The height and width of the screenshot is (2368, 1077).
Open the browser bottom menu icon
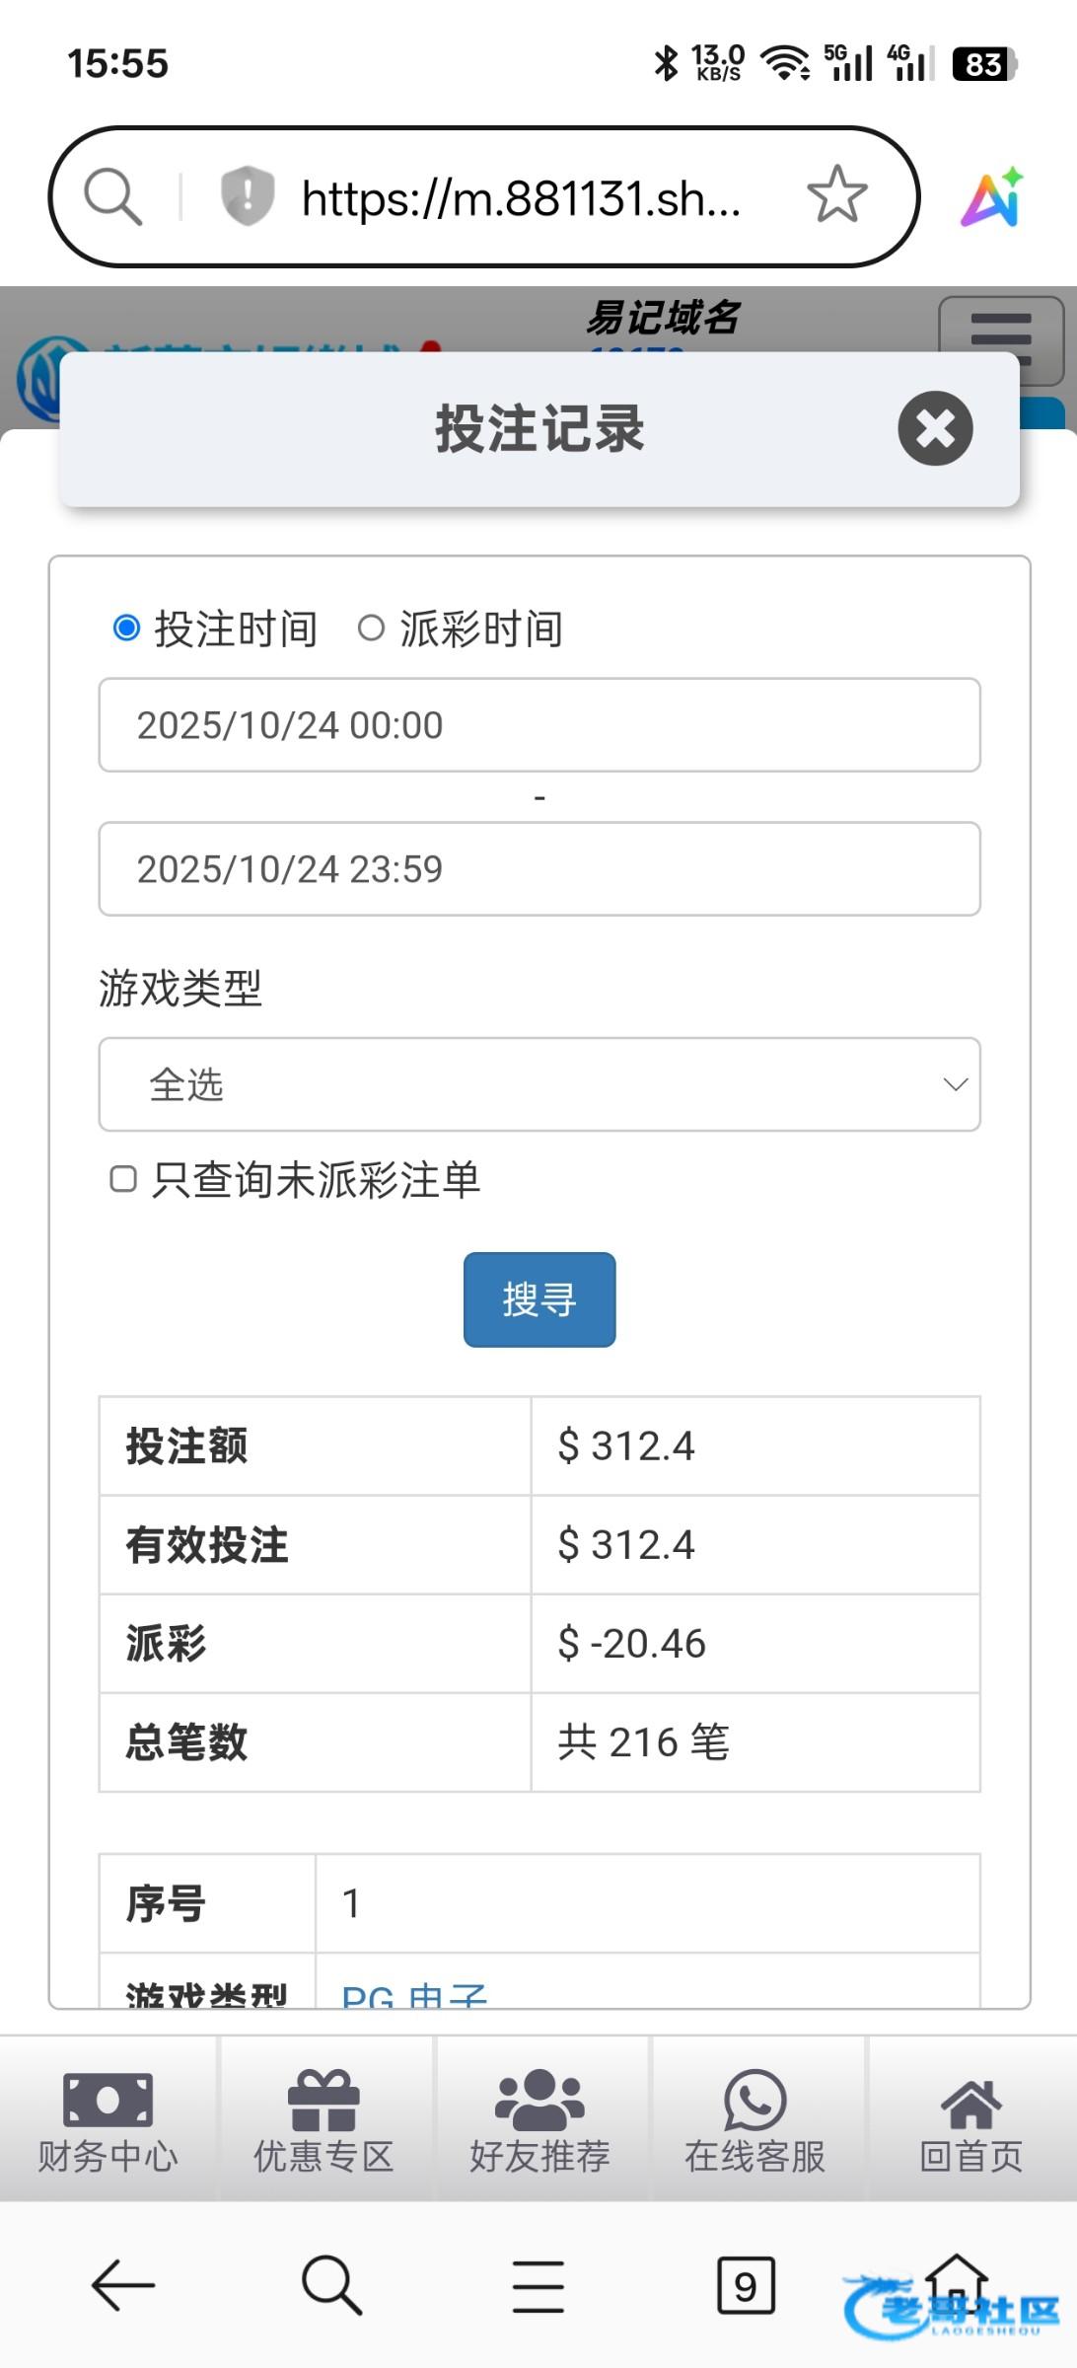[x=538, y=2285]
